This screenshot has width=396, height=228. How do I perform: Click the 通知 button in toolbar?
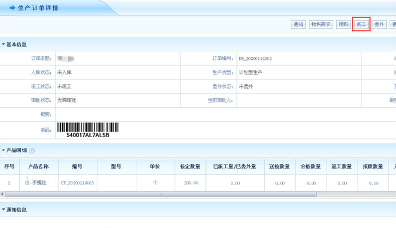click(298, 24)
